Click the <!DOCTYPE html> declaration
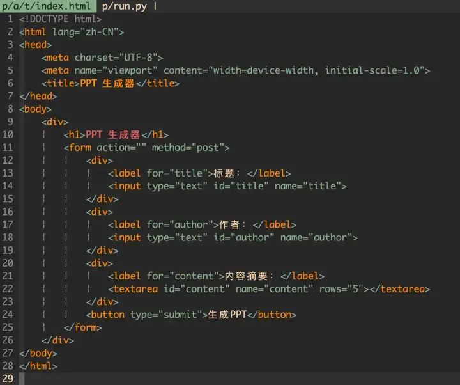The image size is (460, 385). 61,19
